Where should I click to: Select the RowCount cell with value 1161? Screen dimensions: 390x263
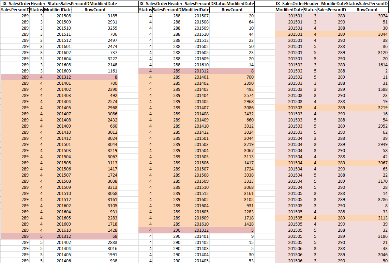pos(95,71)
